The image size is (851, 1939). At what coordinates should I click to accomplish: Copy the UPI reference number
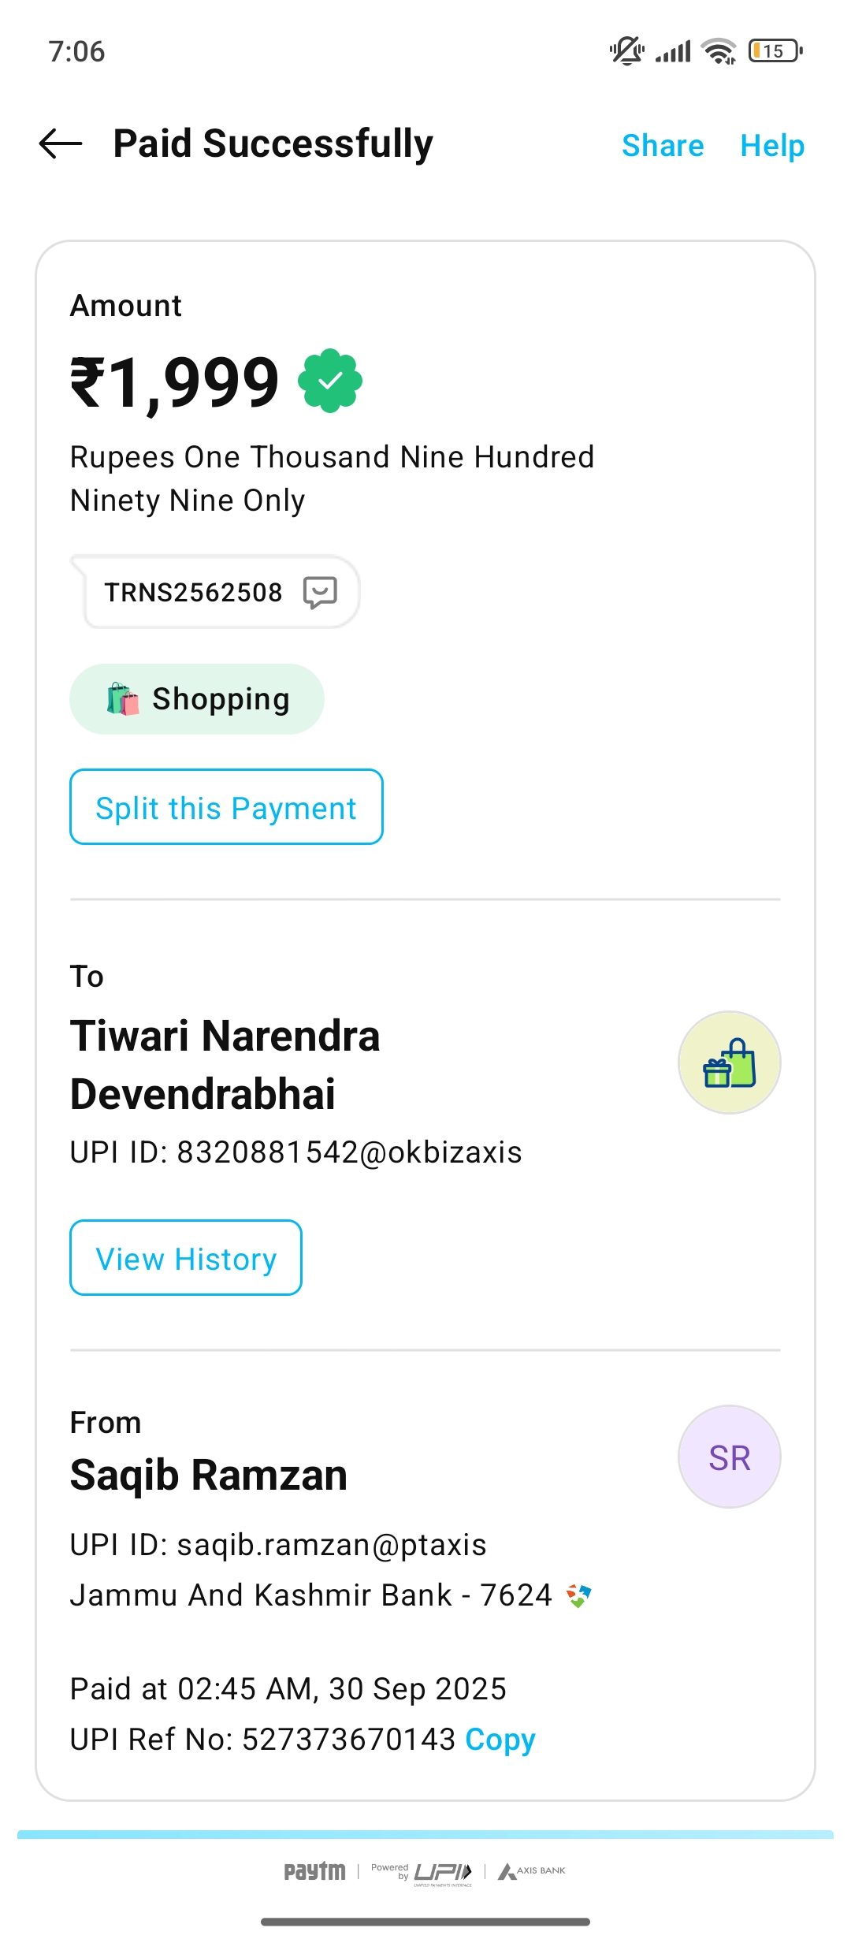coord(500,1740)
